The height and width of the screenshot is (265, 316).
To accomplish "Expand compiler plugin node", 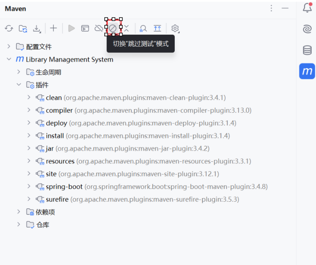I will [29, 110].
